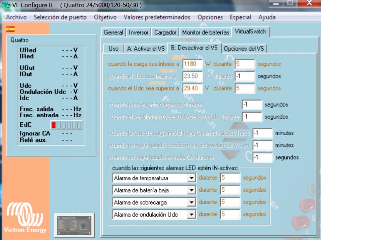
Task: Enable 'no haya habido entrada CA durante' condition
Action: 161,157
